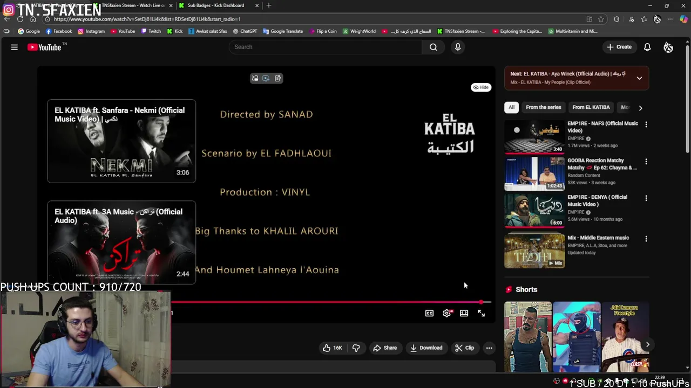691x388 pixels.
Task: Dislike the video with thumbs down
Action: [x=356, y=348]
